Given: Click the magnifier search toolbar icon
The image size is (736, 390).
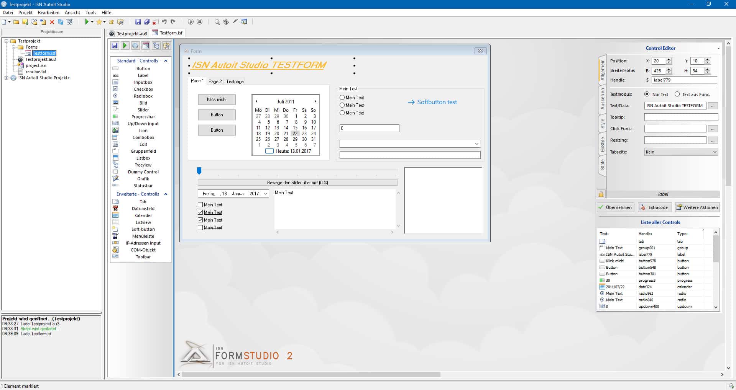Looking at the screenshot, I should point(217,22).
